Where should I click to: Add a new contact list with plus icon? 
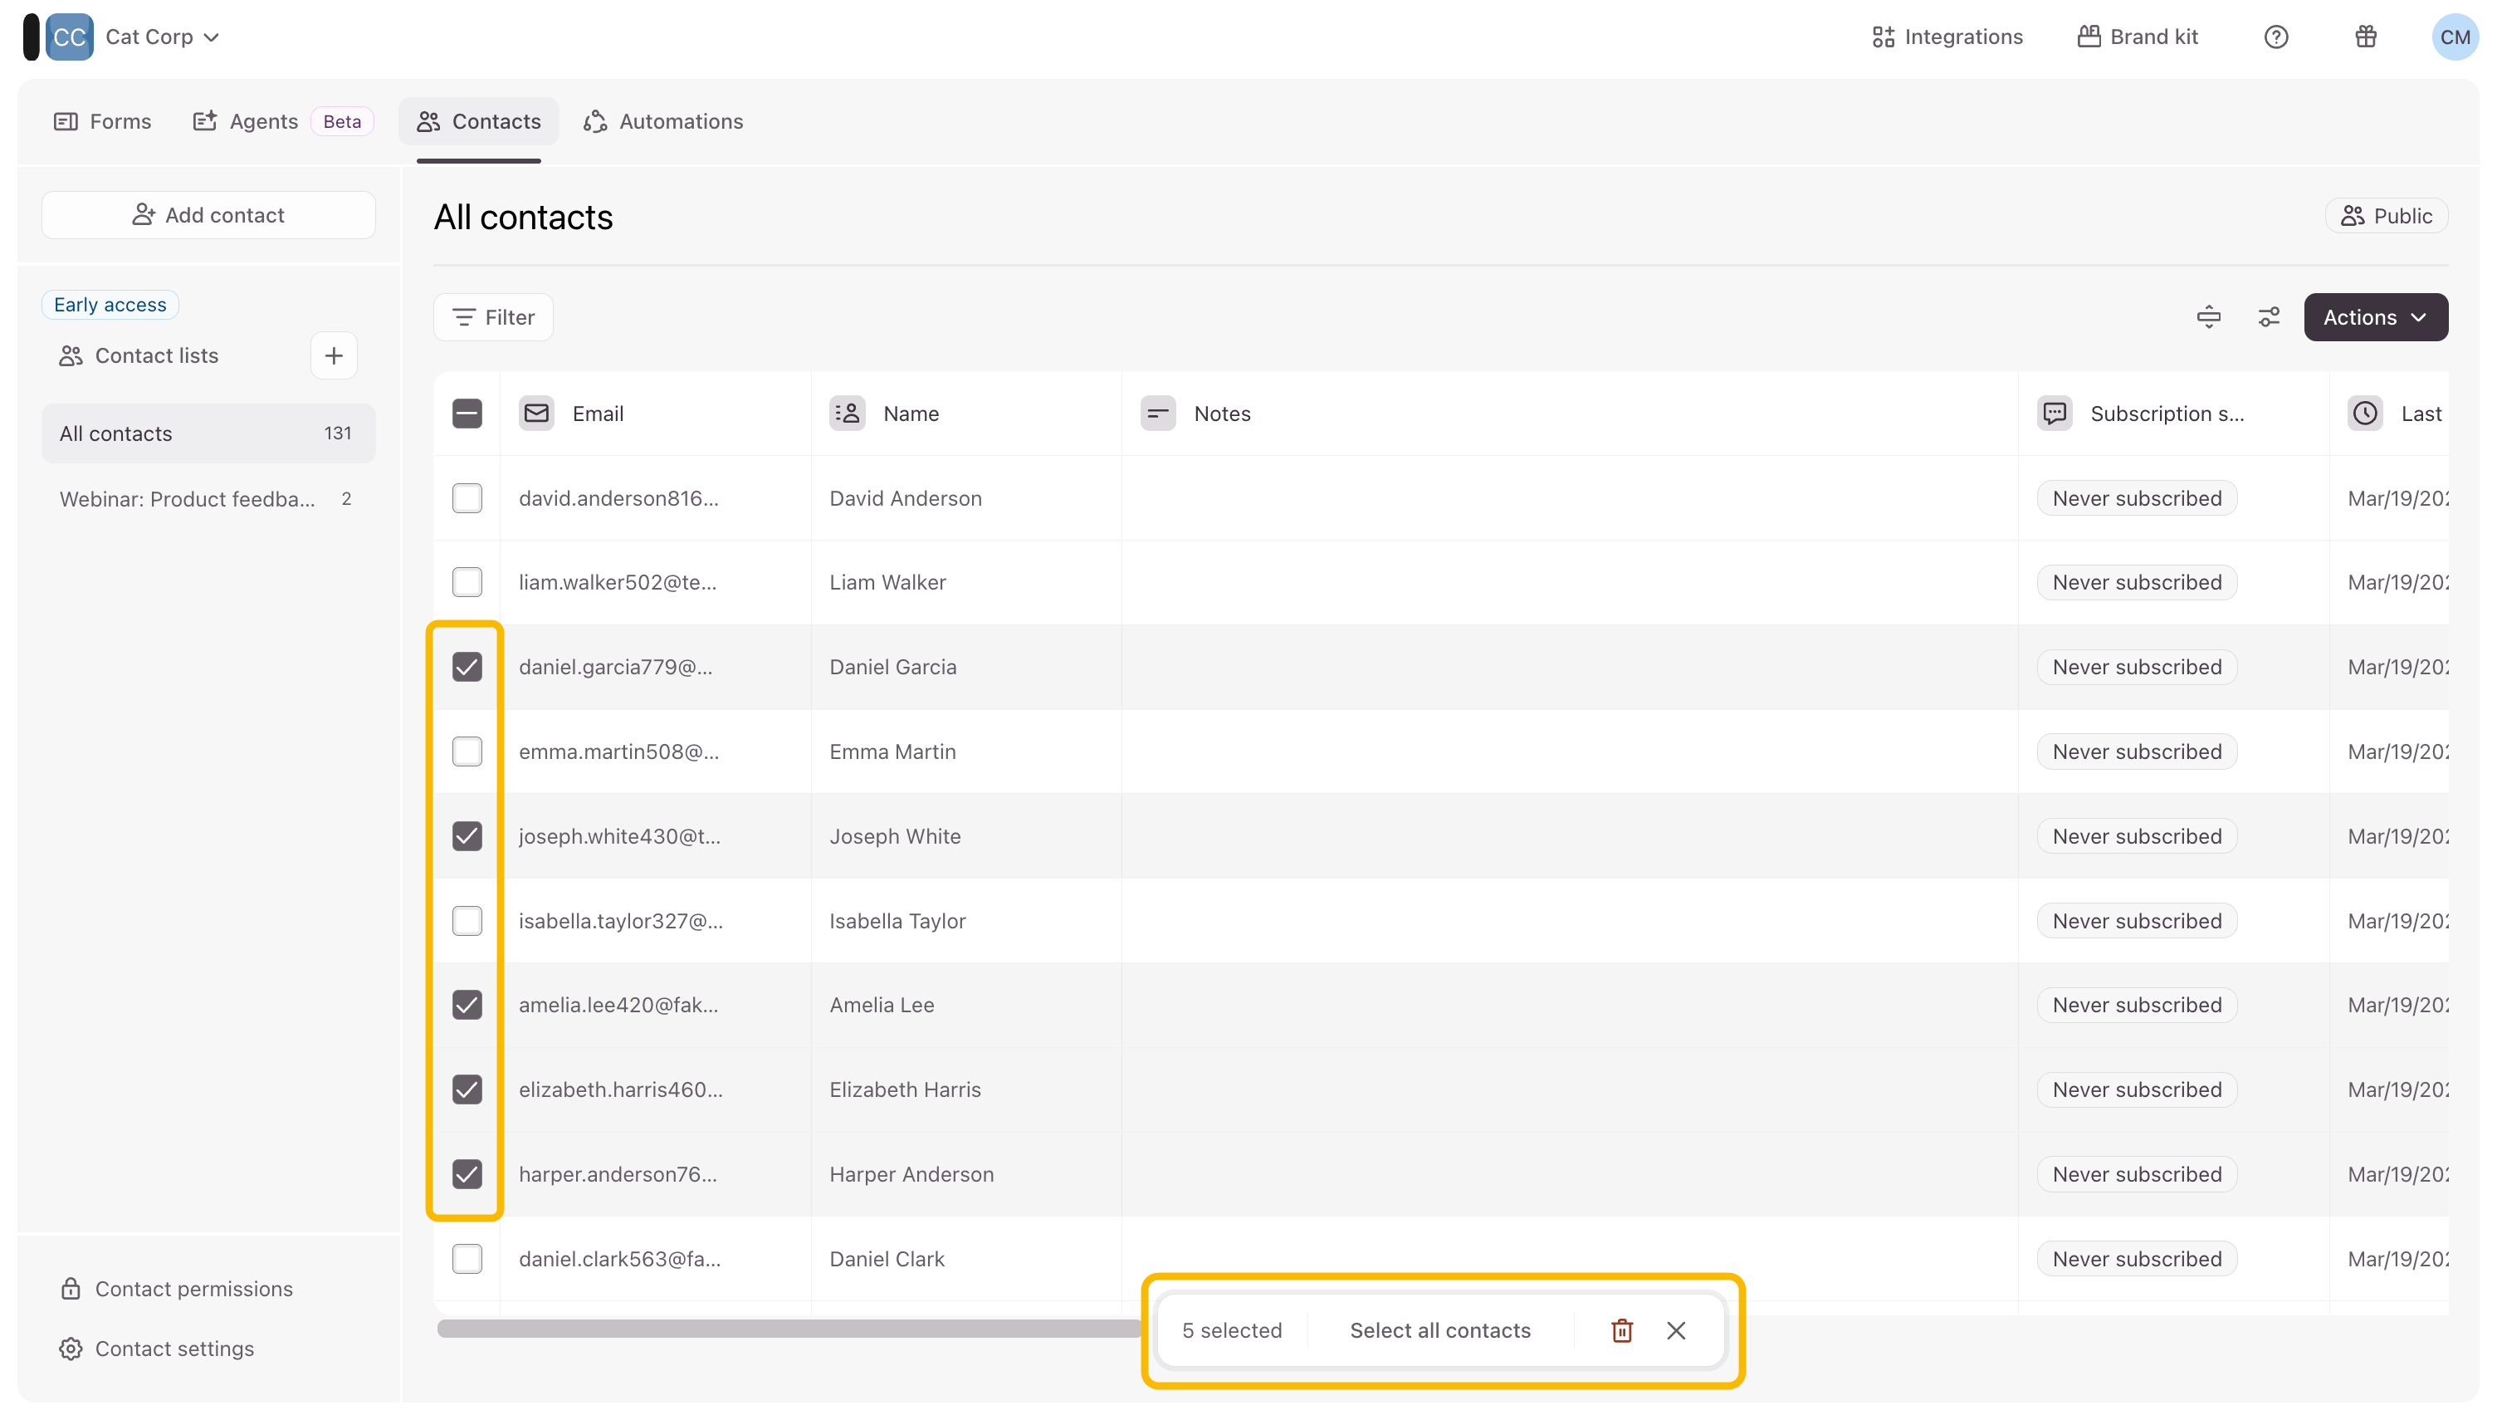[334, 356]
